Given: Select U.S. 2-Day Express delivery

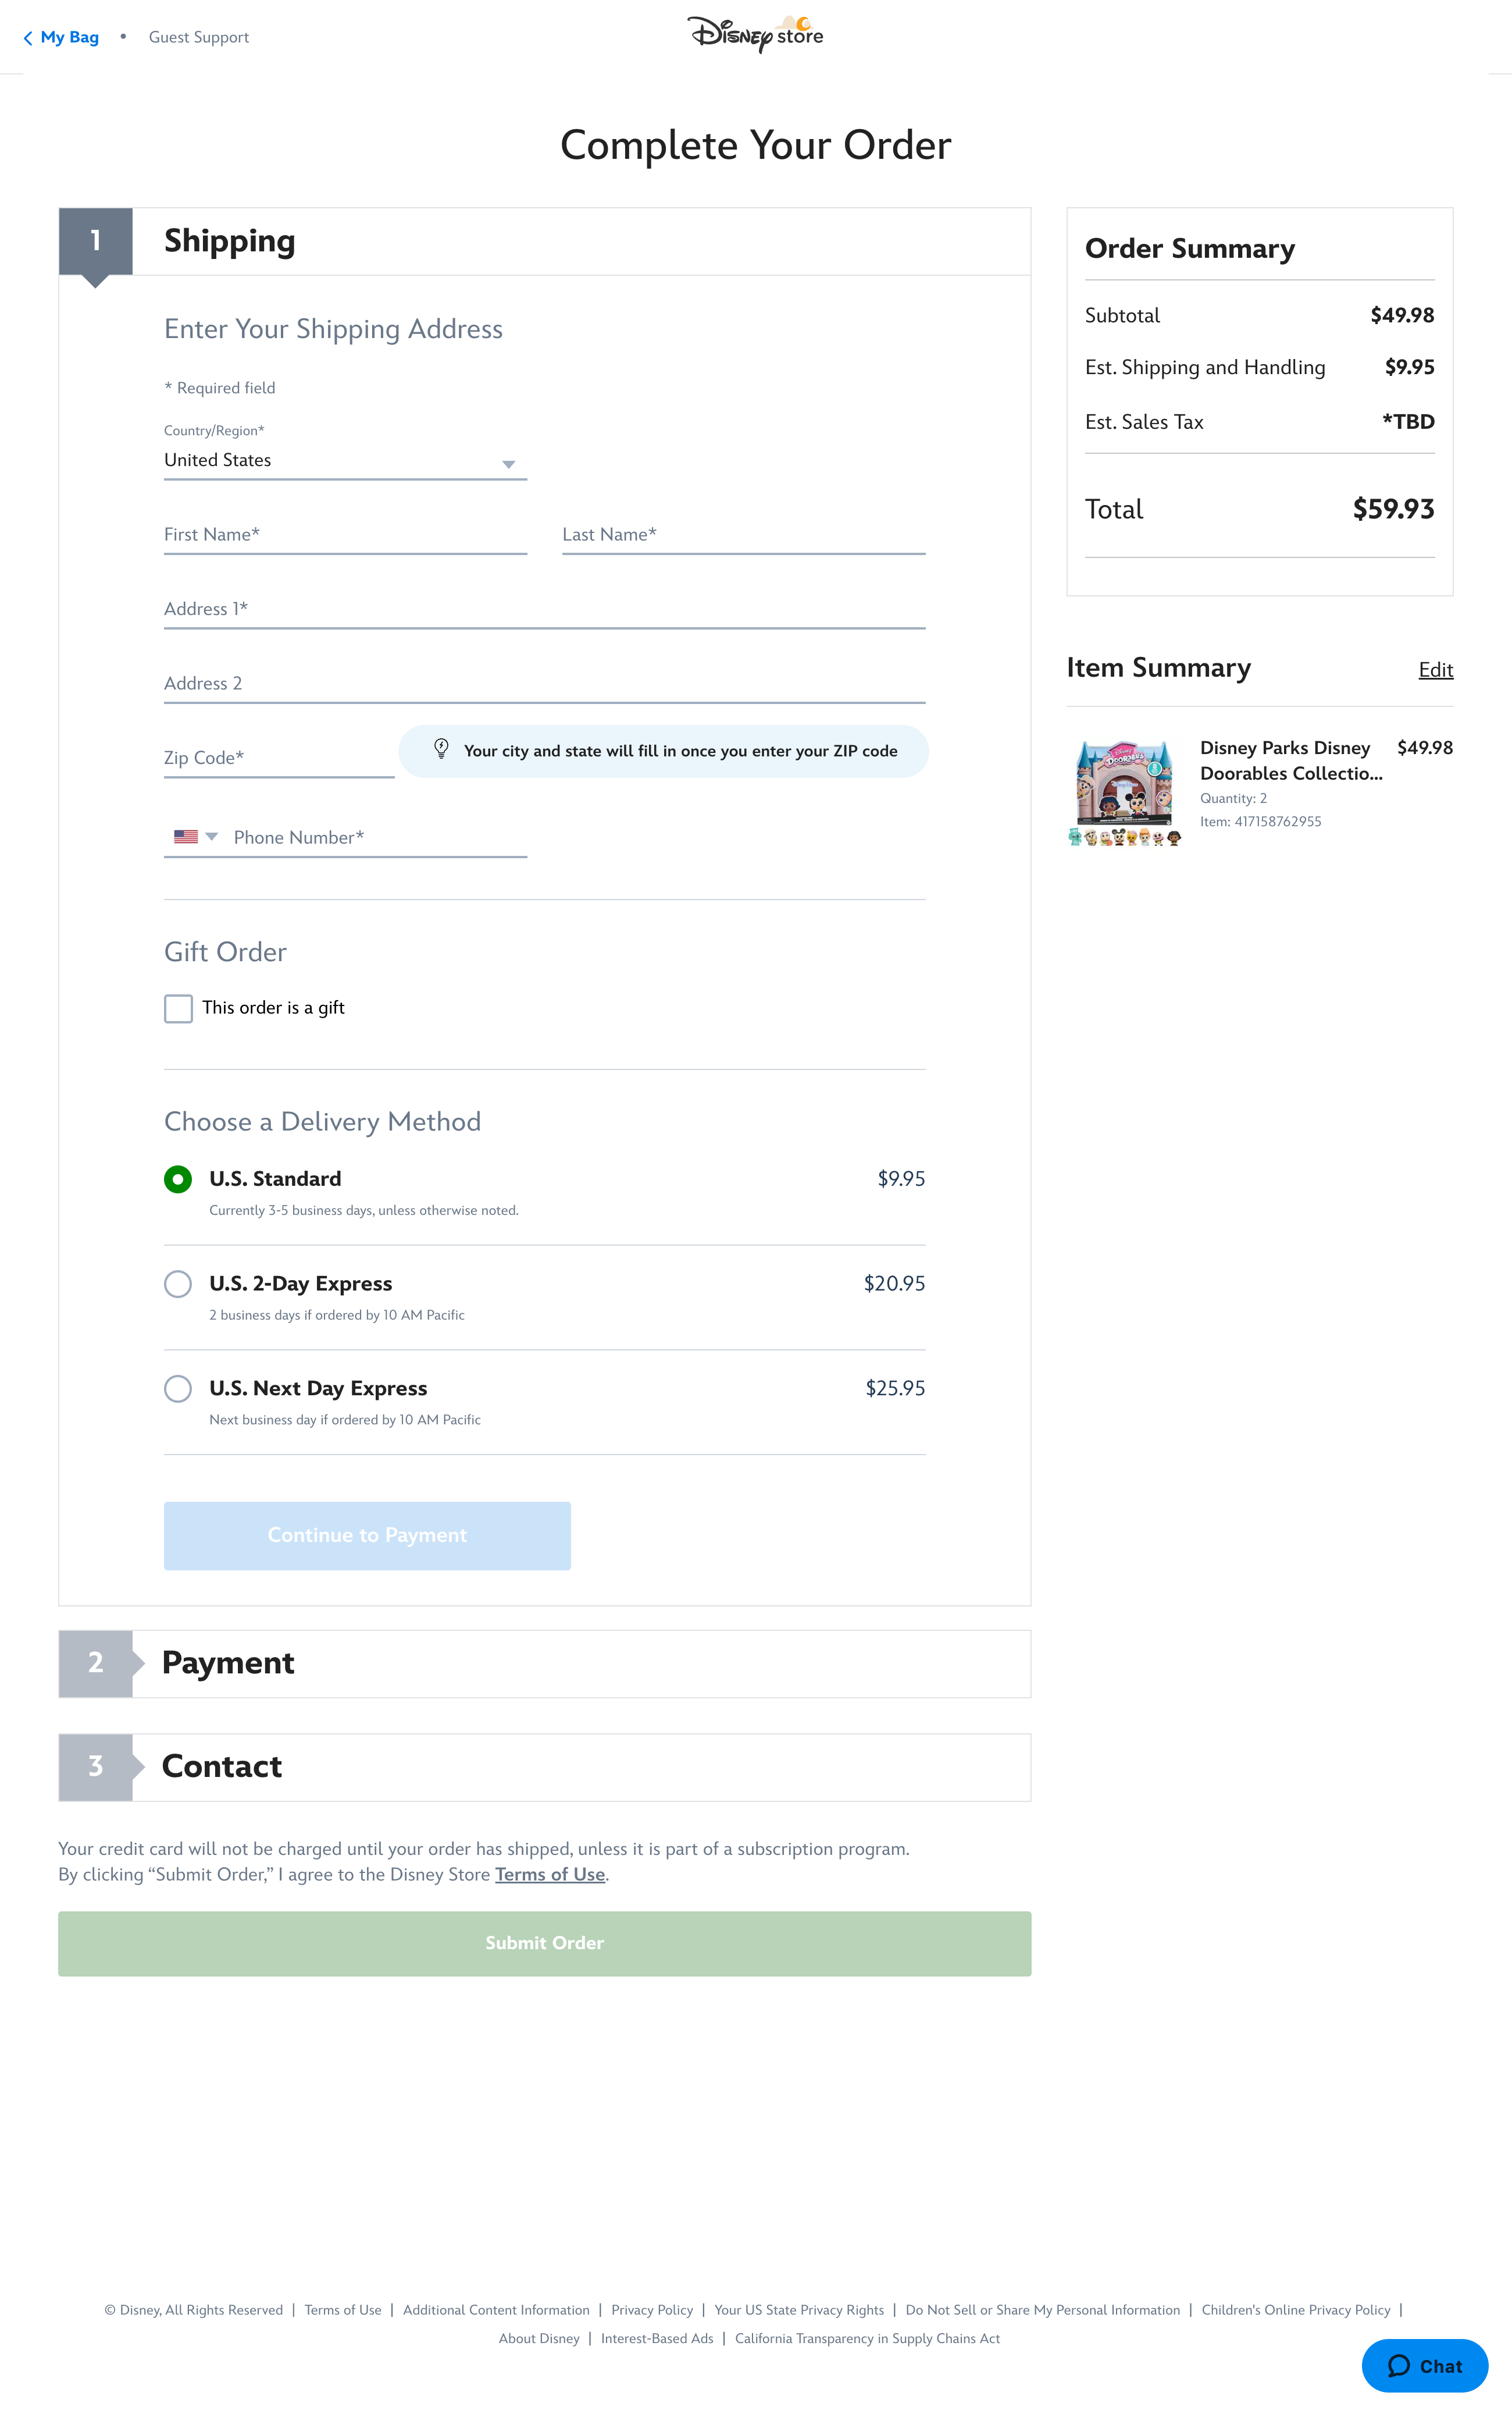Looking at the screenshot, I should (178, 1284).
